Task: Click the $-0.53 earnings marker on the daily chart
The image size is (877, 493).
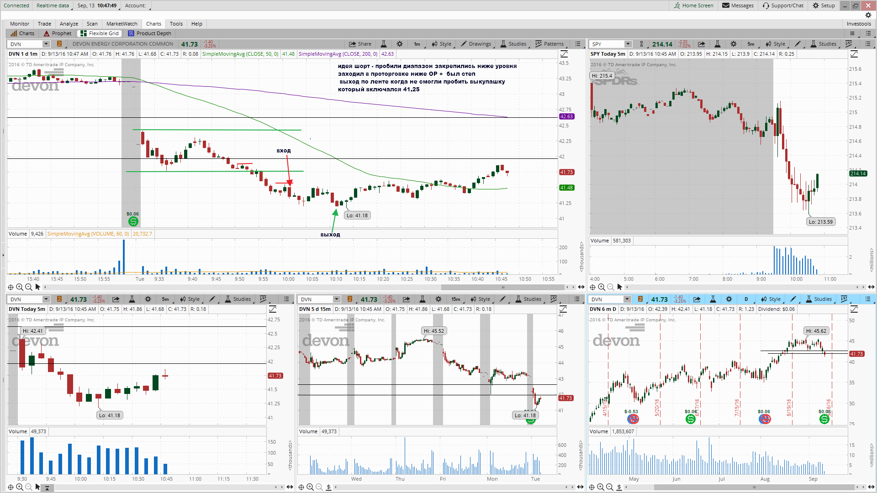Action: click(633, 419)
